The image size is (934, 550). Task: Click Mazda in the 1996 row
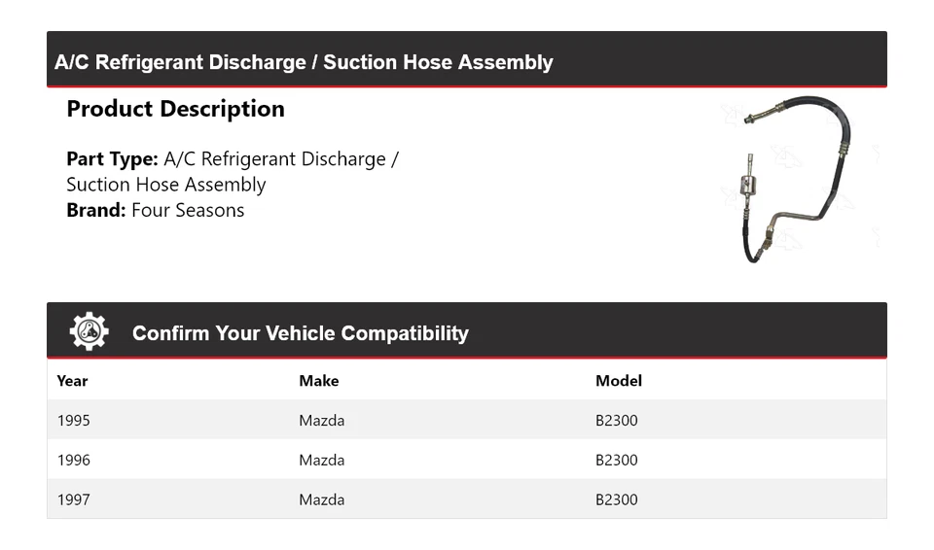321,460
